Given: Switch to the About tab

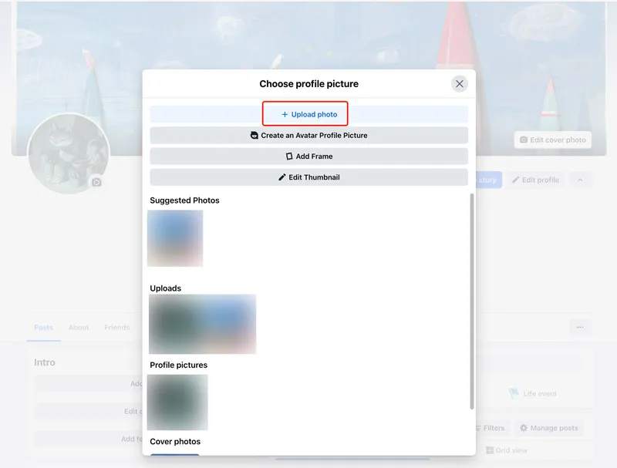Looking at the screenshot, I should pyautogui.click(x=79, y=327).
